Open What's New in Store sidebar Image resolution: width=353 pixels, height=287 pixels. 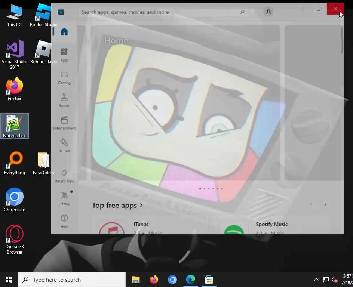click(x=64, y=176)
